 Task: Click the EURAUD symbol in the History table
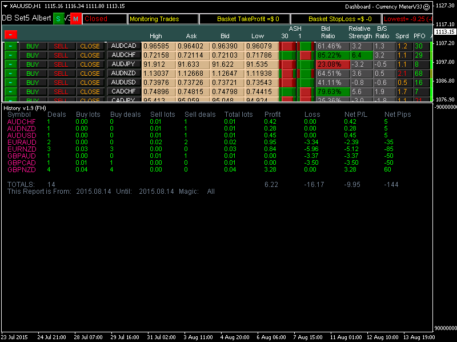point(22,142)
